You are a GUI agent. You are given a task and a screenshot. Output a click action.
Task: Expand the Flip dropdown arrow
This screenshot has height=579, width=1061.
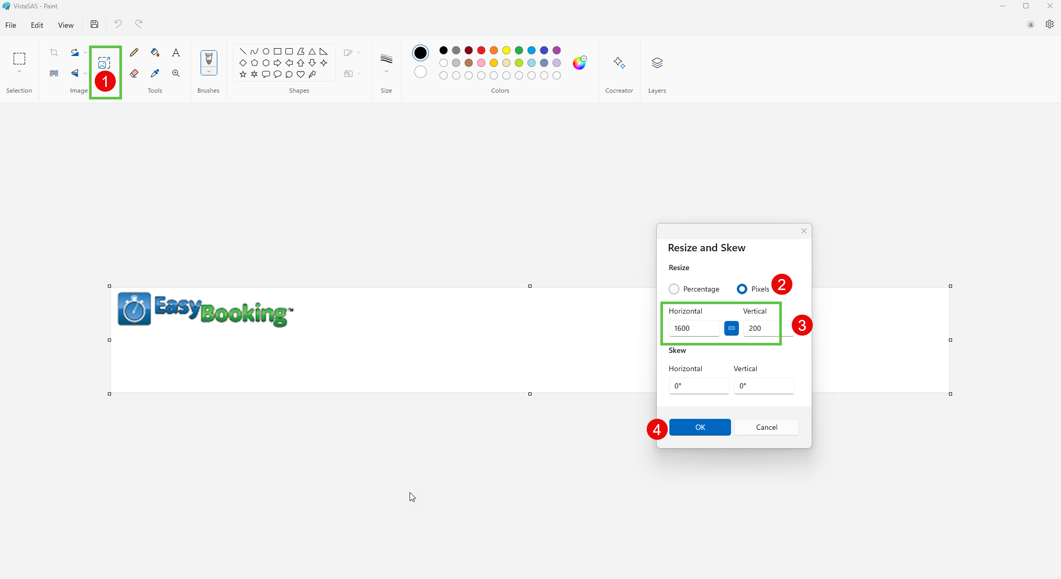85,73
